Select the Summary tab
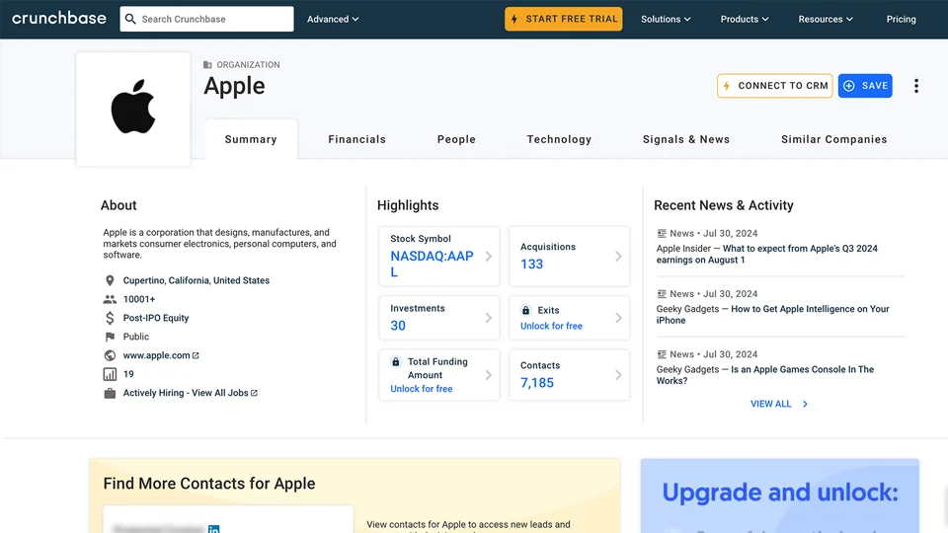Screen dimensions: 948x533 tap(251, 139)
